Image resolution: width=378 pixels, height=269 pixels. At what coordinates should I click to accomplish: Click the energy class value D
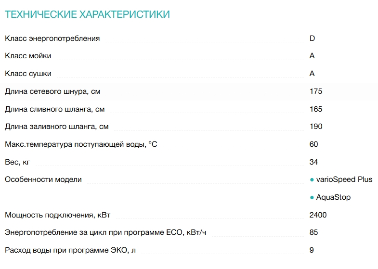click(312, 38)
